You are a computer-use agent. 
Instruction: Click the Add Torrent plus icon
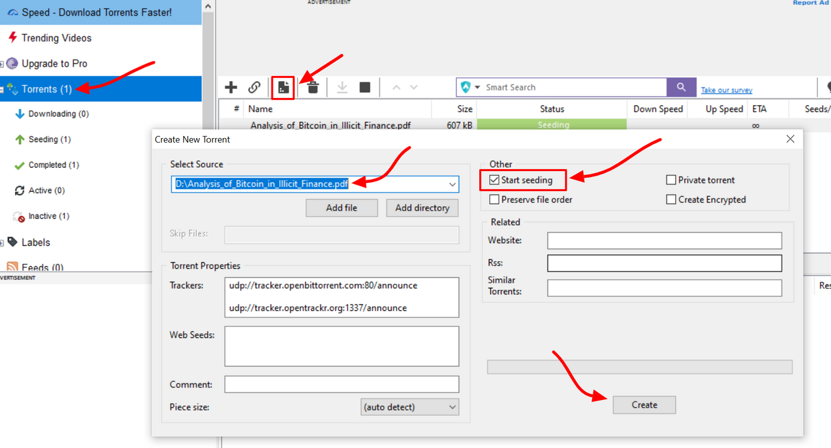point(230,87)
